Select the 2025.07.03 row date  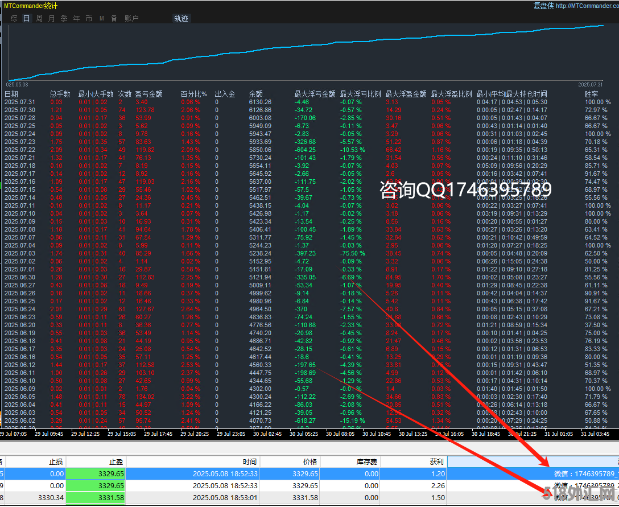click(20, 253)
